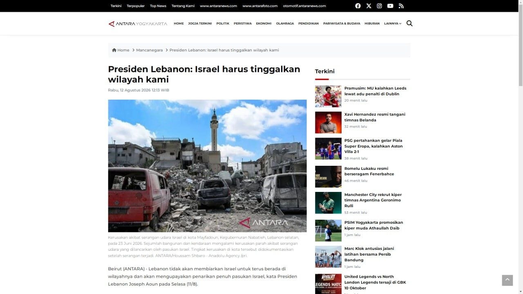Open the Facebook social icon
This screenshot has width=523, height=294.
pyautogui.click(x=358, y=6)
